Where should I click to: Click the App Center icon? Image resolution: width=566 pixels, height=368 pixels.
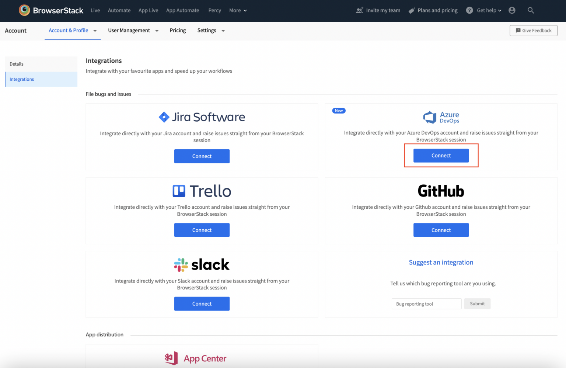tap(171, 358)
